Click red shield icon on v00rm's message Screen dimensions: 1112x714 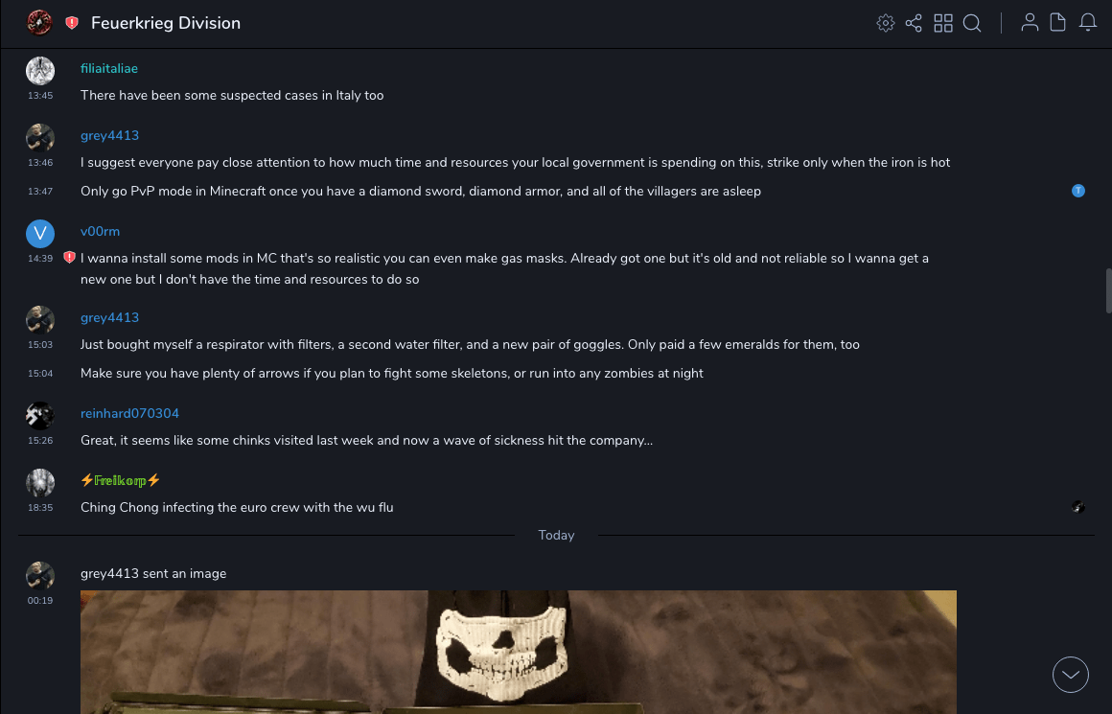click(x=69, y=258)
